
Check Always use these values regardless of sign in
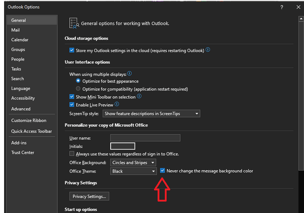pos(72,154)
